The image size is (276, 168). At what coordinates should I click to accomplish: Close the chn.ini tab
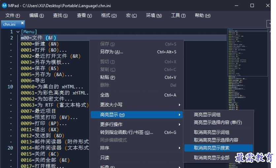[x=22, y=23]
